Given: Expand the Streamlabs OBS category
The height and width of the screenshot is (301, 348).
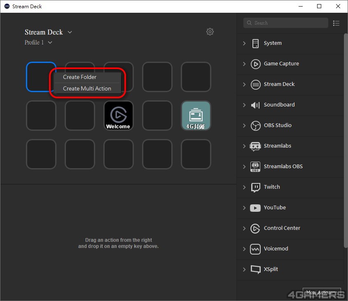Looking at the screenshot, I should [244, 167].
